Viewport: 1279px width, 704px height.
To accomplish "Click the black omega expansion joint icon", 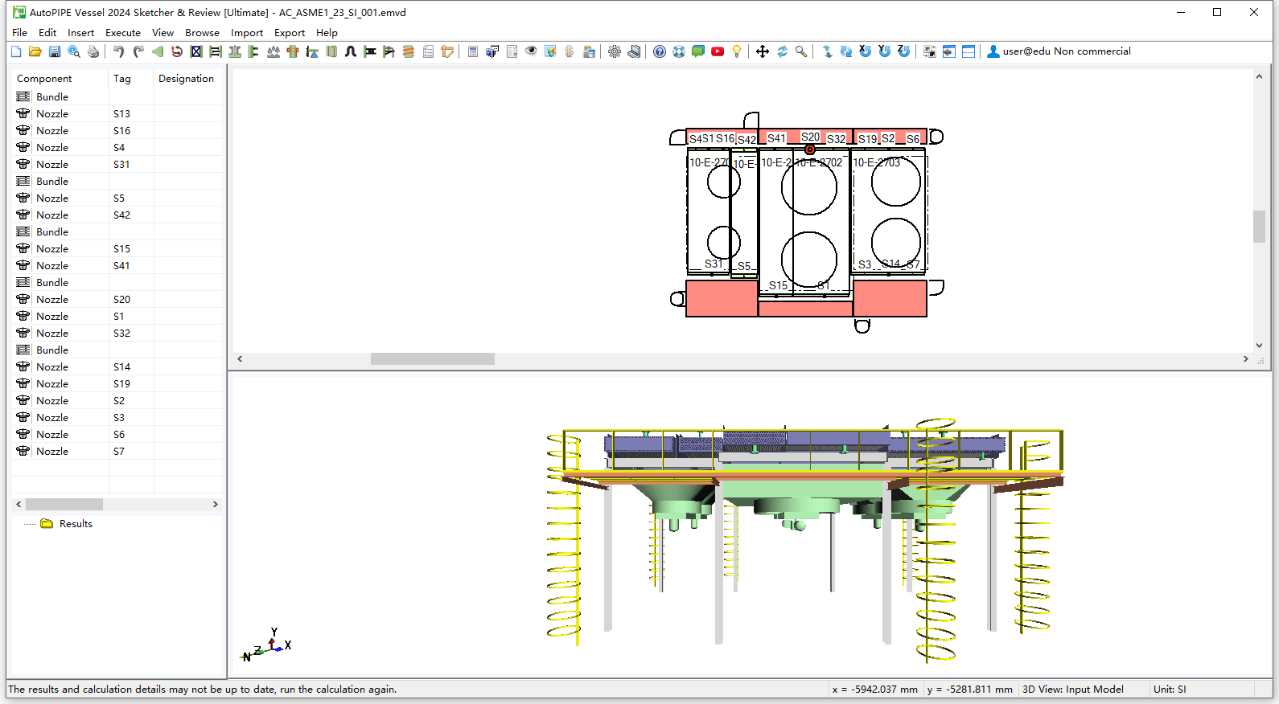I will click(x=351, y=51).
